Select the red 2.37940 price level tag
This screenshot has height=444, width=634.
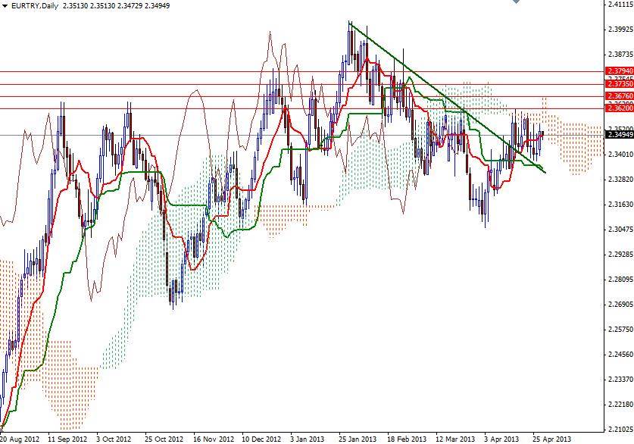(x=617, y=71)
